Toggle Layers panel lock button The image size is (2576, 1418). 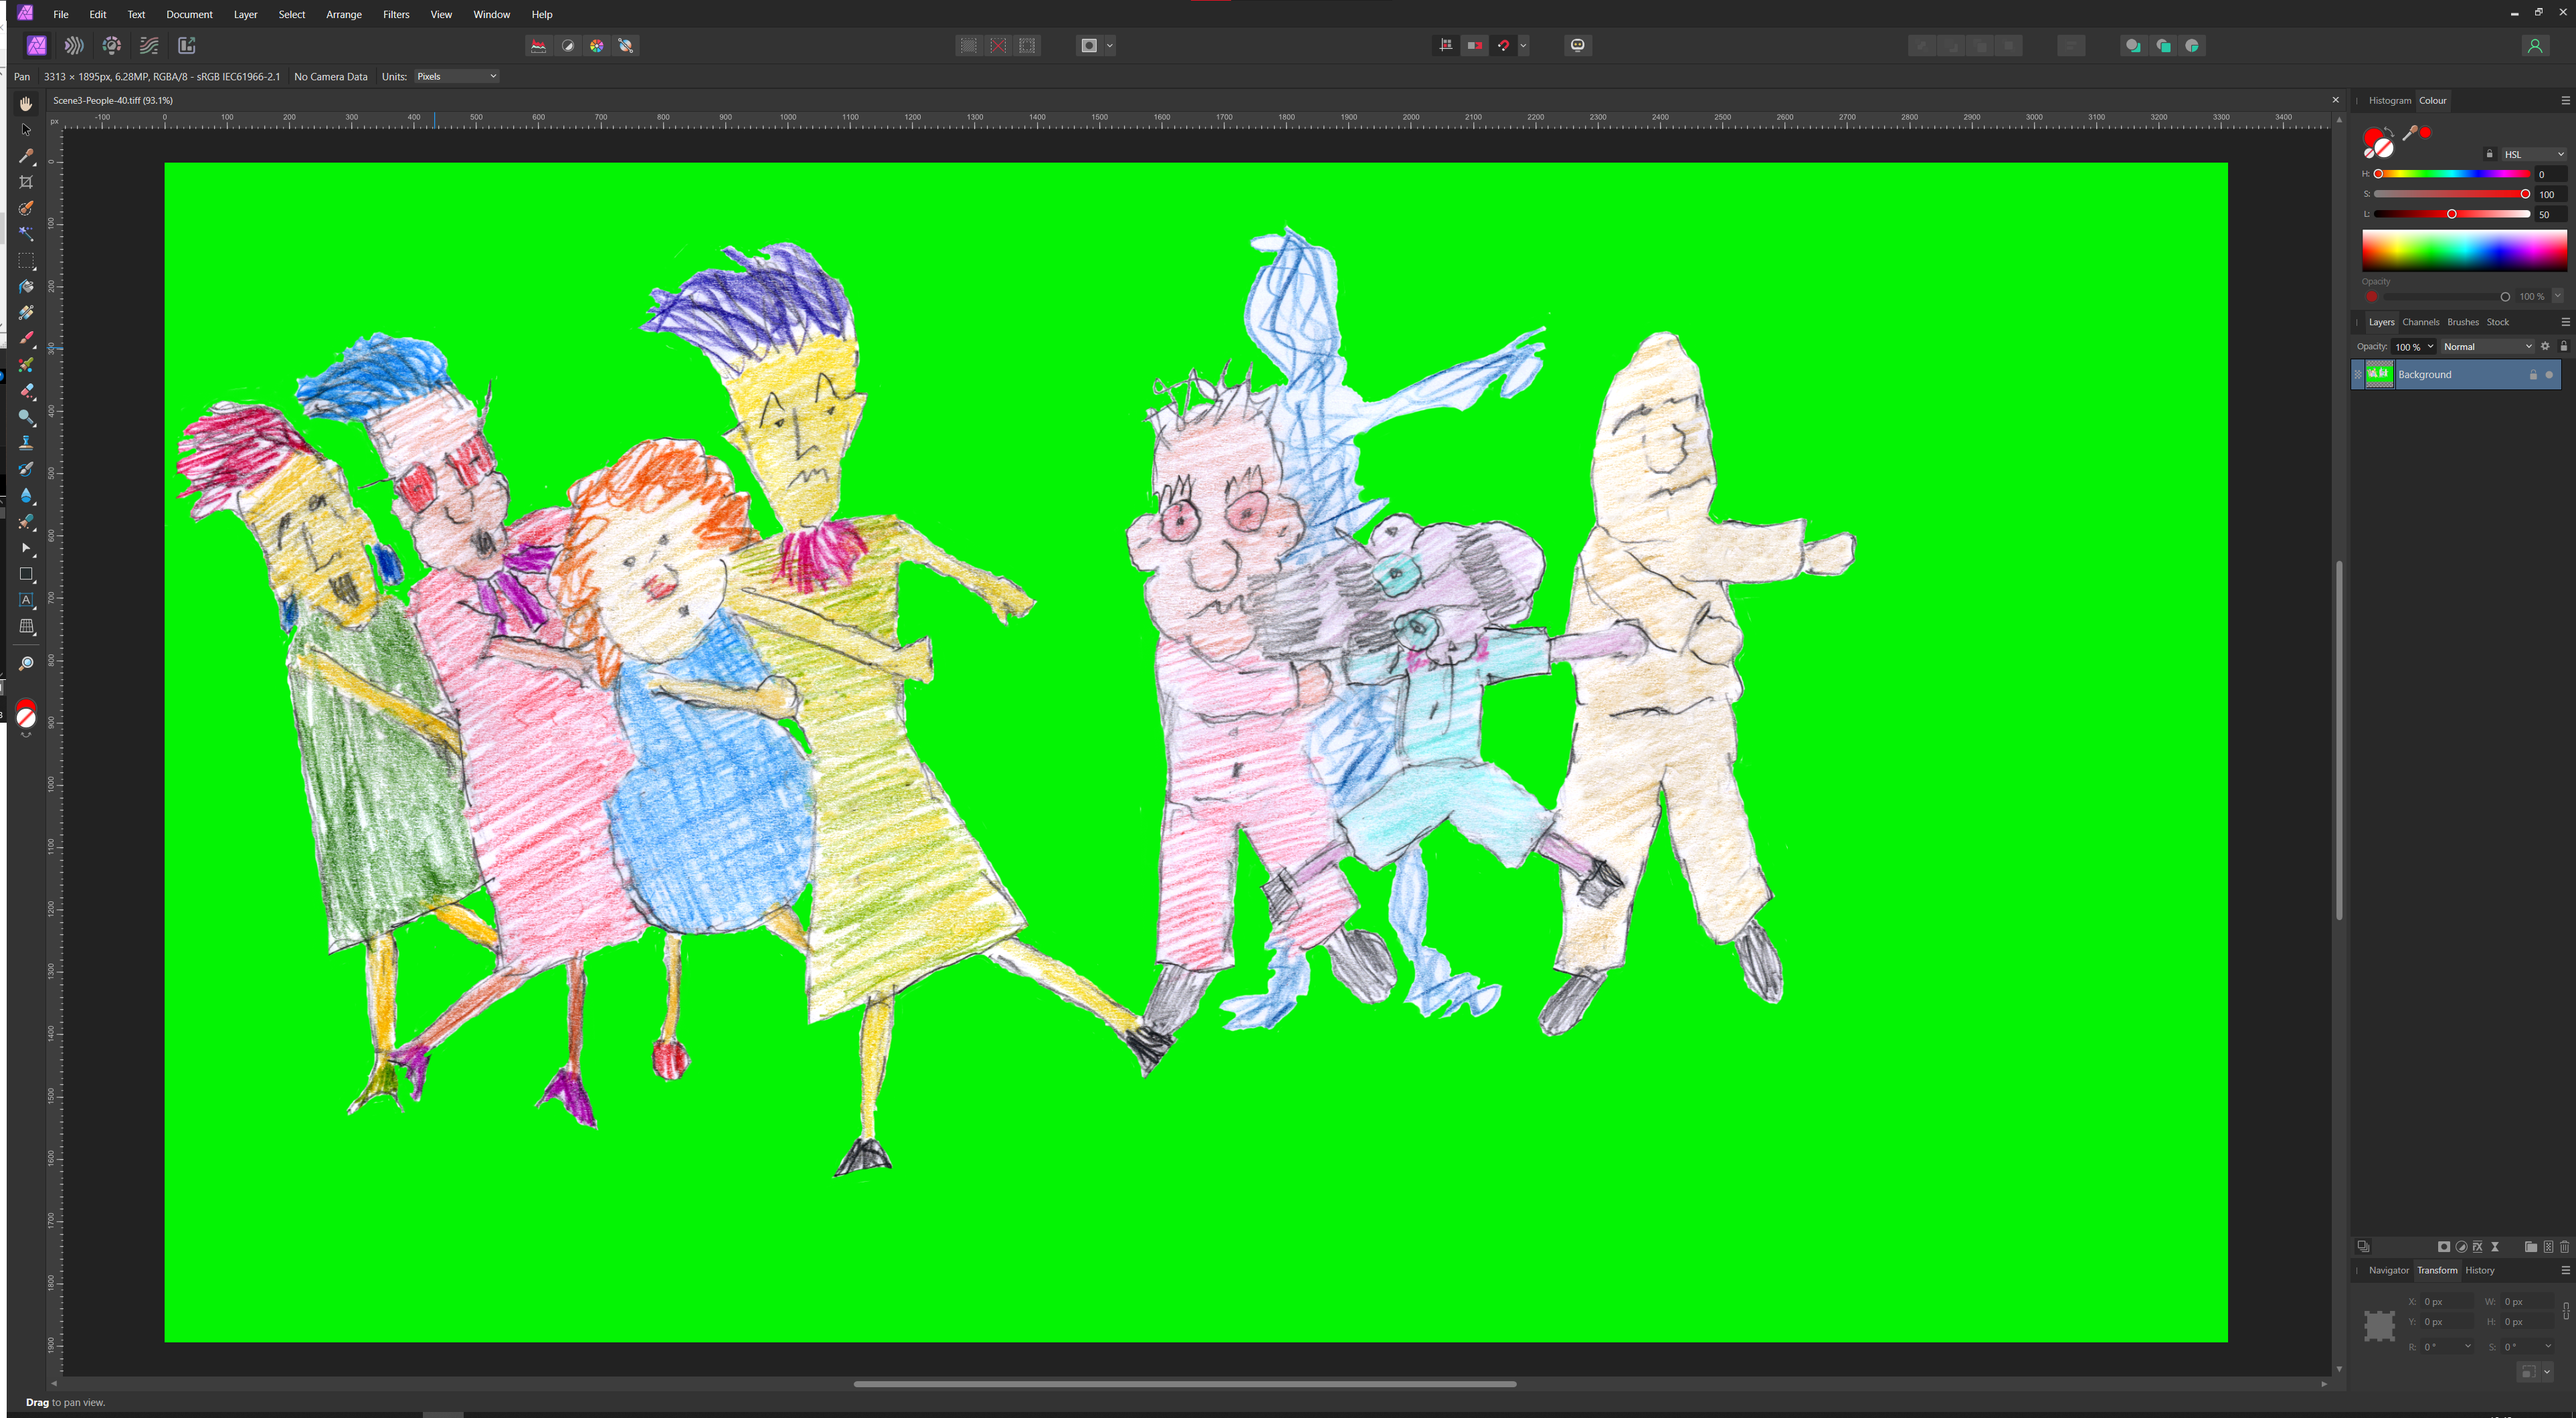(2563, 346)
